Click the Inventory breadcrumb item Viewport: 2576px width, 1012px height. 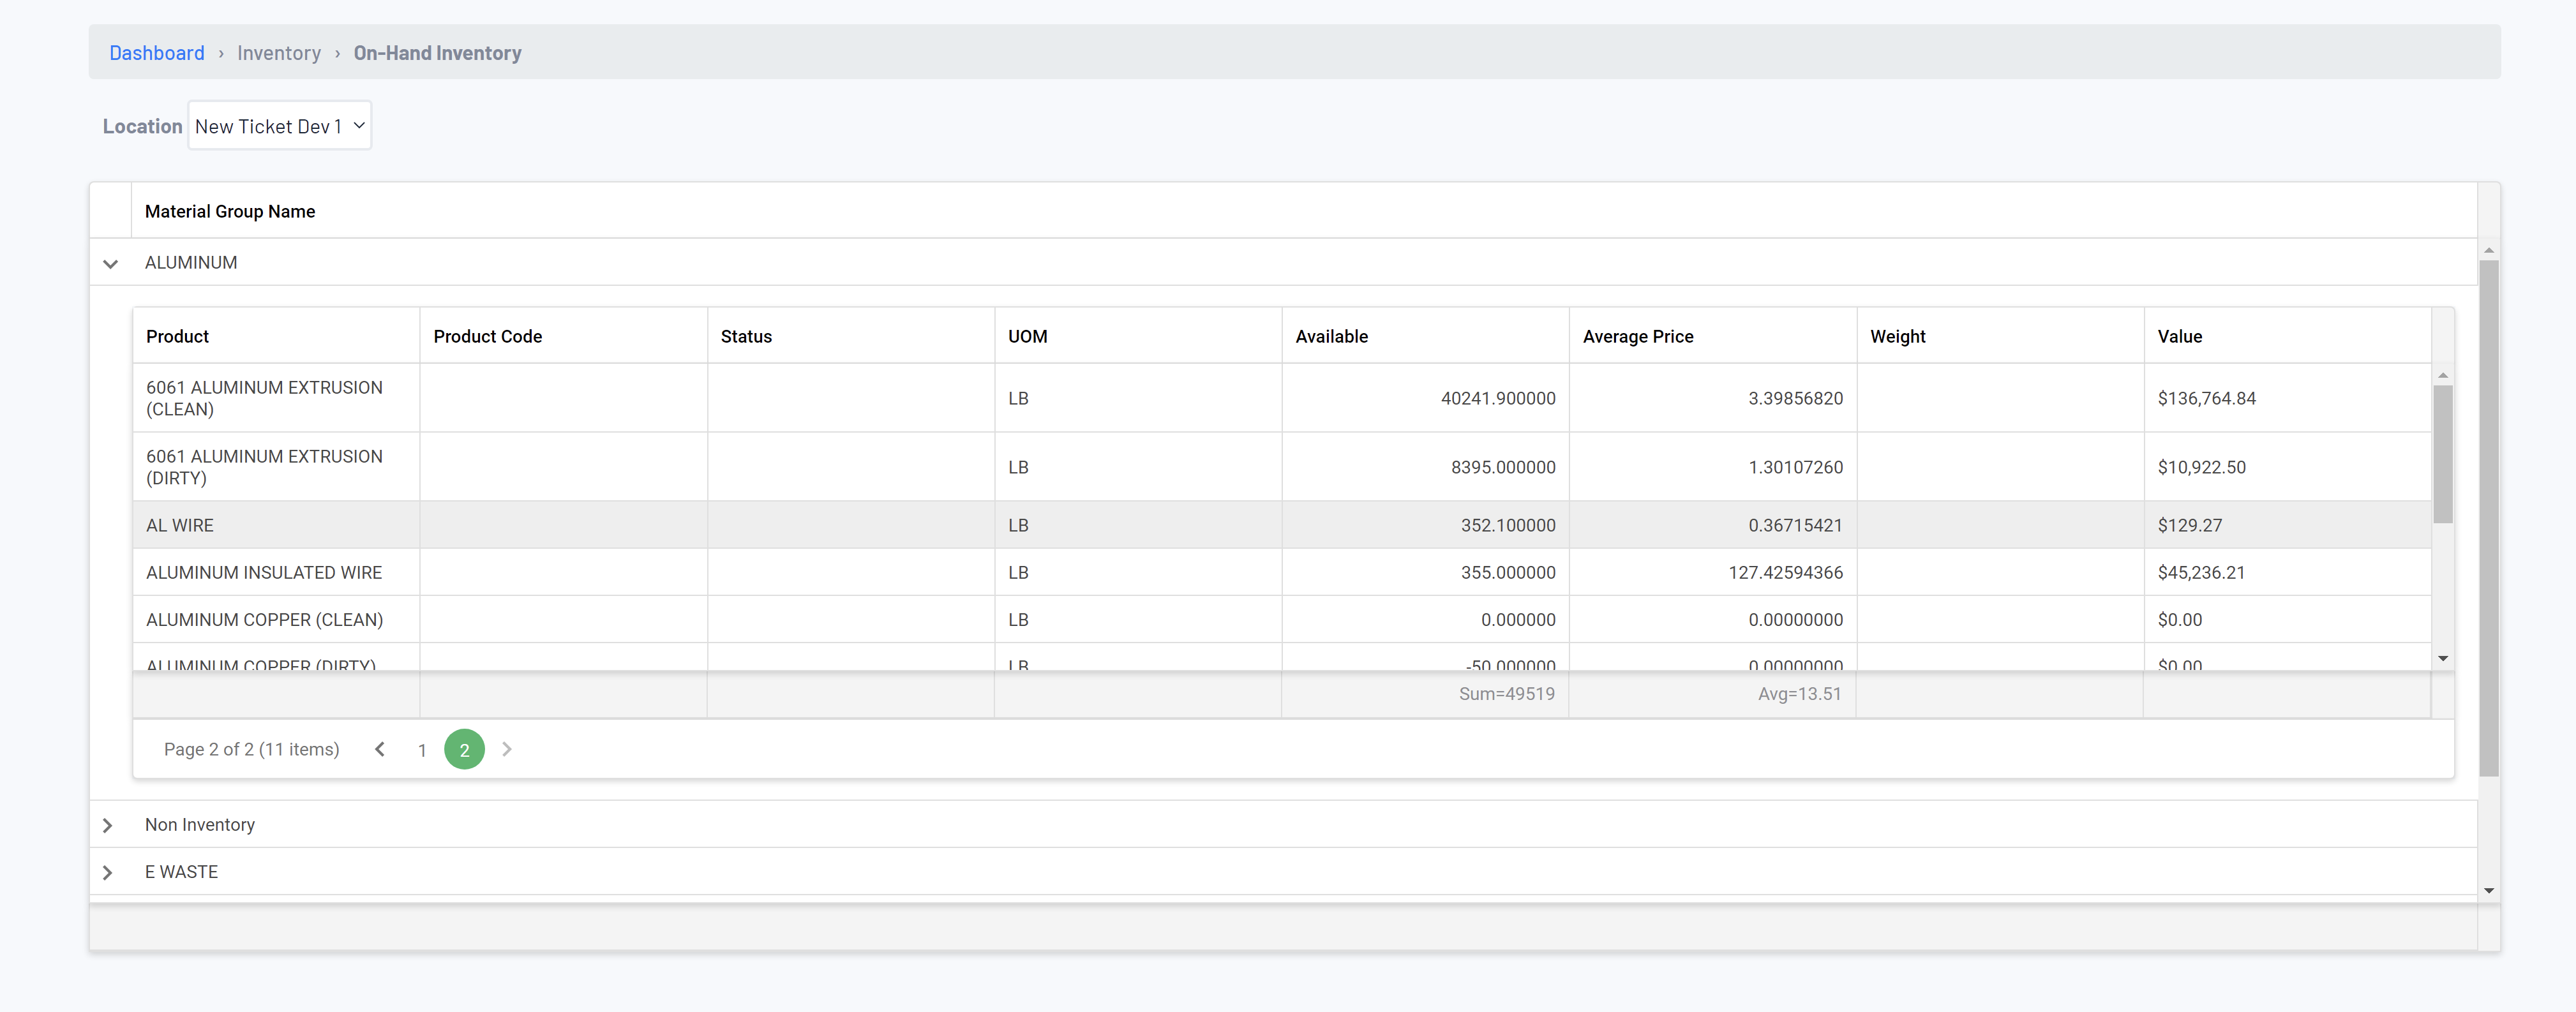coord(279,52)
